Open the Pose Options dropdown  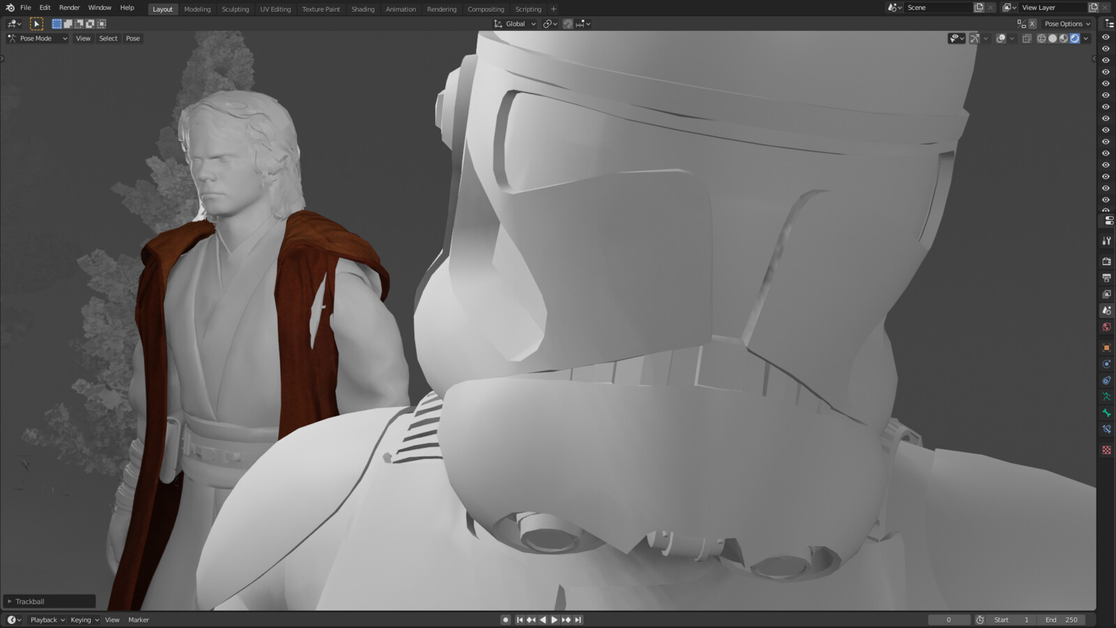point(1067,24)
